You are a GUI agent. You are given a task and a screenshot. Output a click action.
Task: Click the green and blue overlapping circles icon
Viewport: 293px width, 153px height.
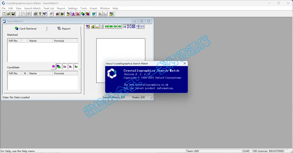83,14
